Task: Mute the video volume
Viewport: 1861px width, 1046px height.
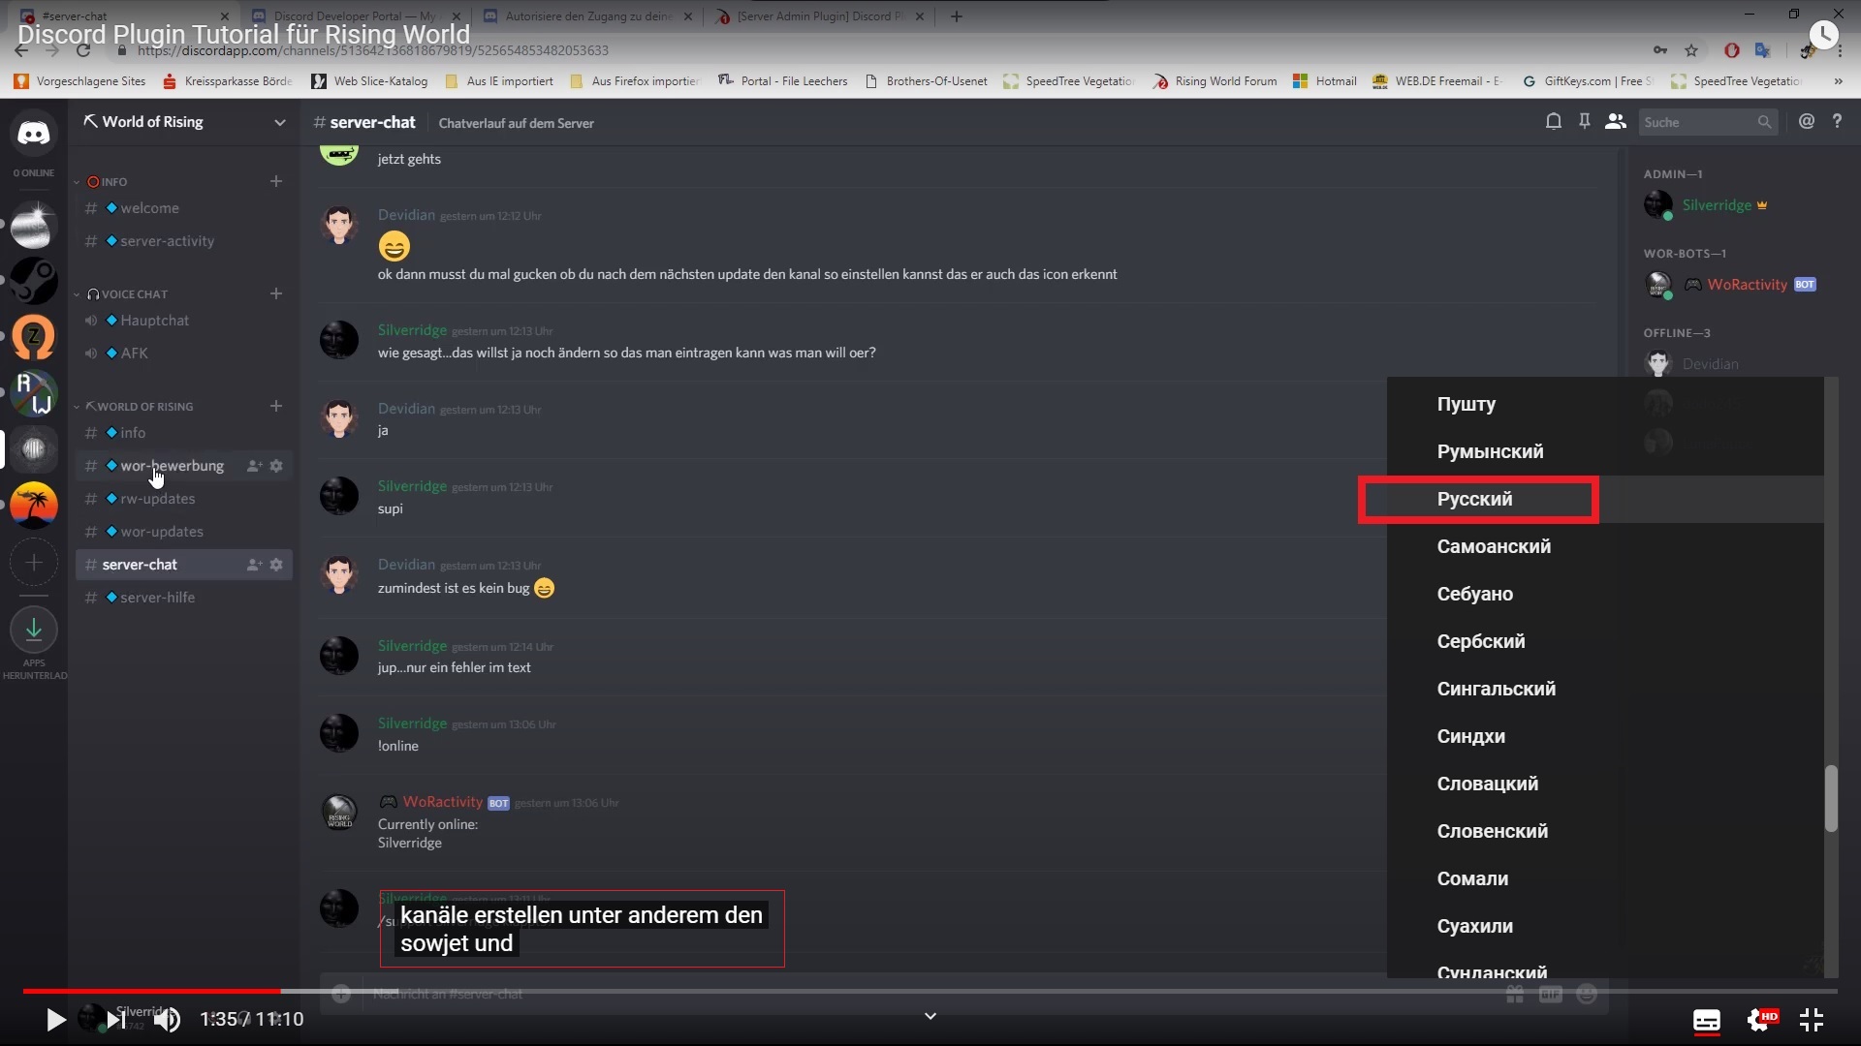Action: (167, 1020)
